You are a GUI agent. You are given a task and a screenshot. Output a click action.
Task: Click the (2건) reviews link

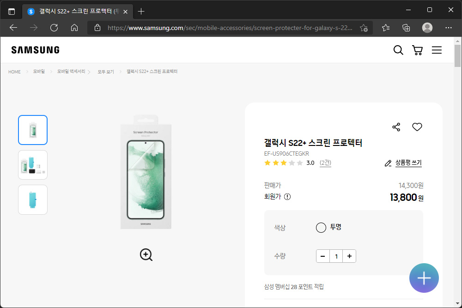tap(325, 163)
